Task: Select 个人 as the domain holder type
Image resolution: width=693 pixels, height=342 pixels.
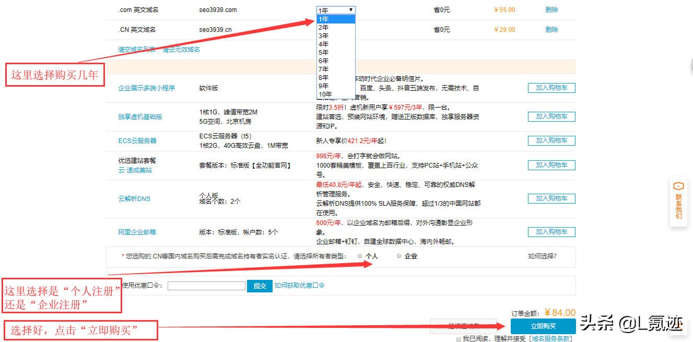Action: click(360, 256)
